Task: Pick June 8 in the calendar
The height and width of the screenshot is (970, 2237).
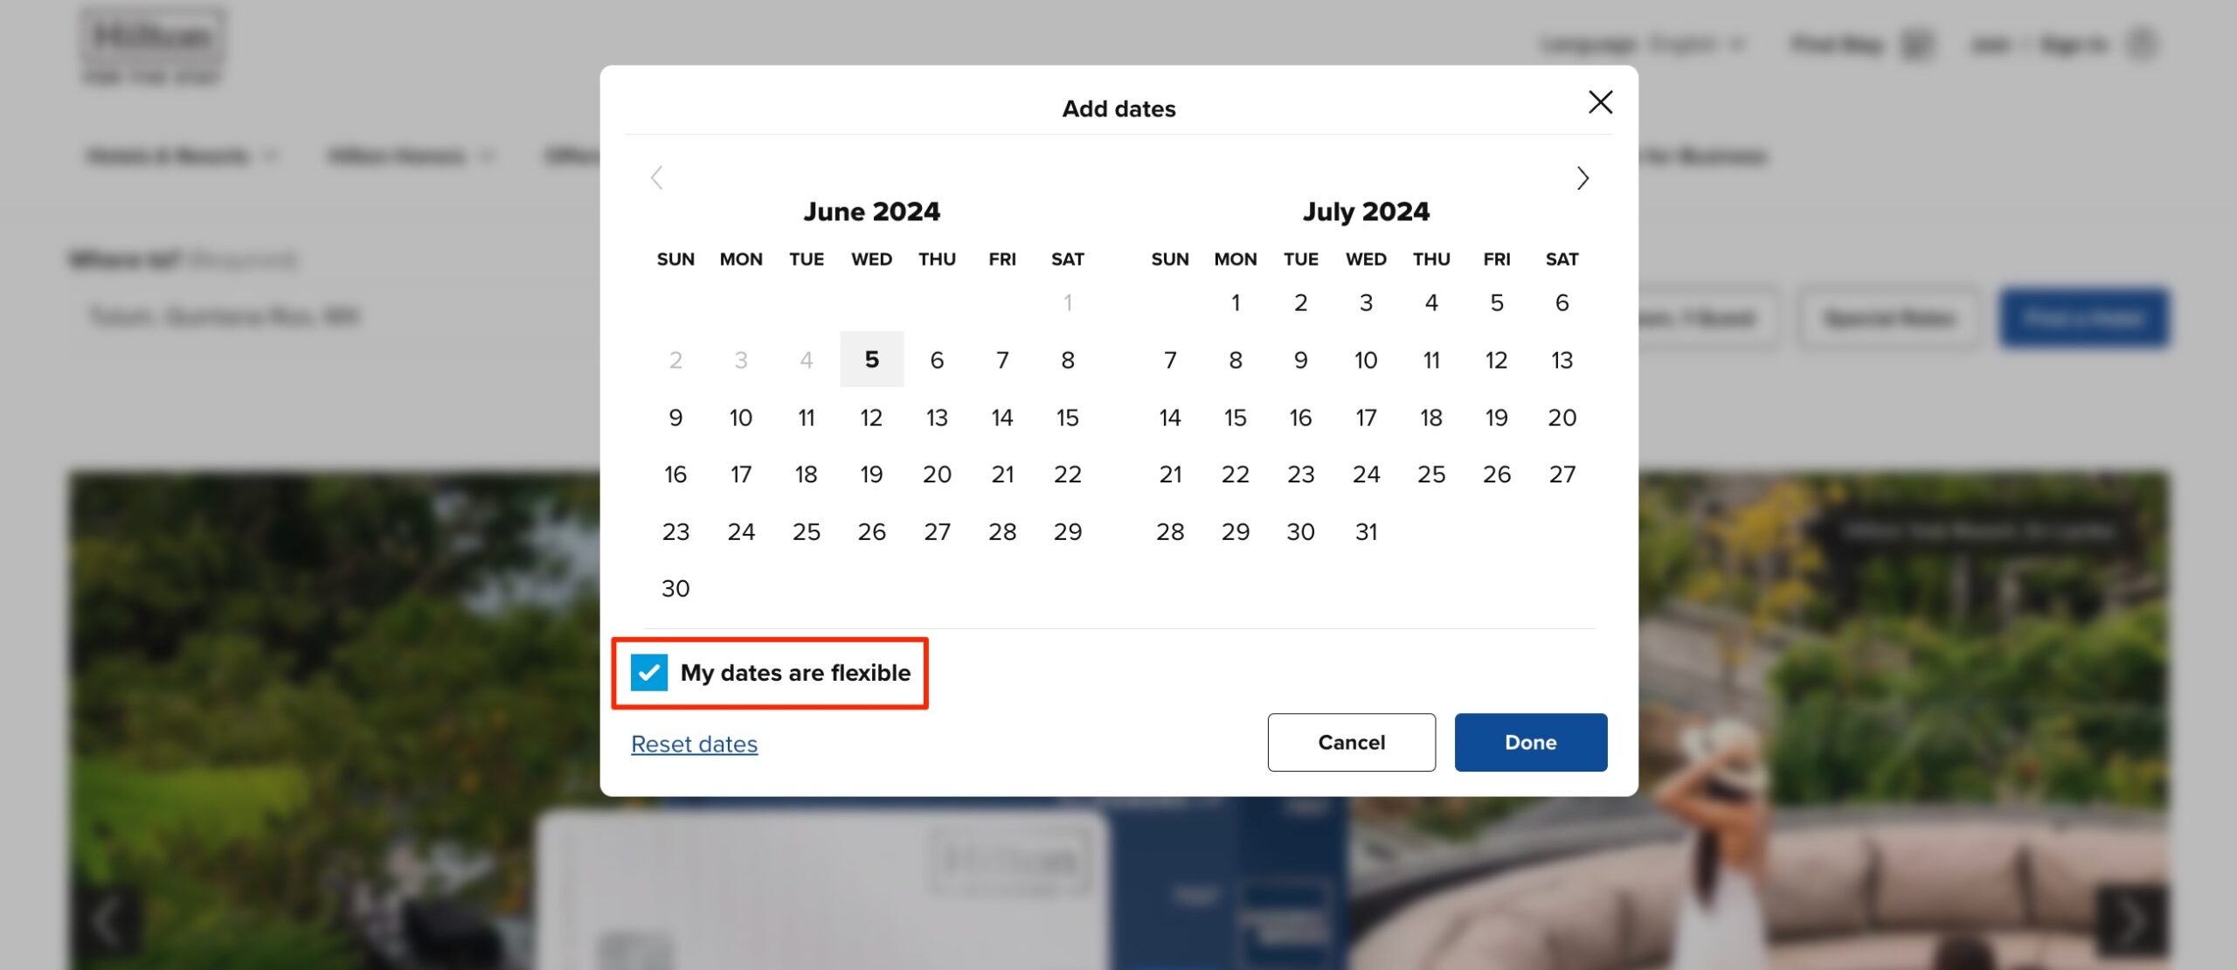Action: [1067, 359]
